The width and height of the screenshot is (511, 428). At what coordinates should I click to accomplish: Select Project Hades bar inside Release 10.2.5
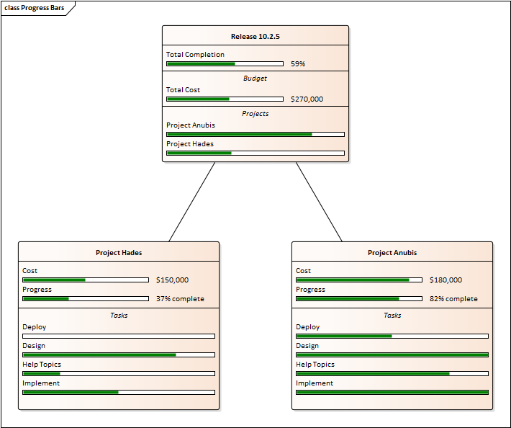tap(255, 153)
